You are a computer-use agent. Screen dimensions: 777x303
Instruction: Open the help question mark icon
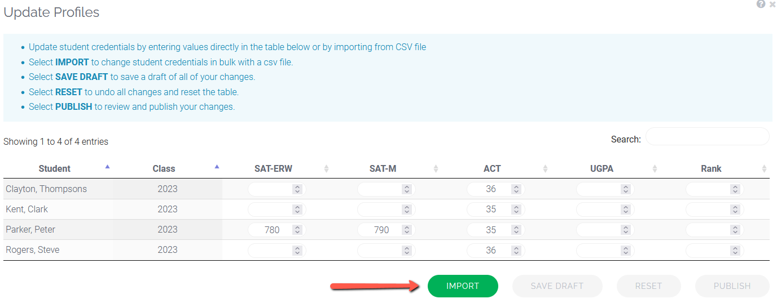tap(761, 4)
